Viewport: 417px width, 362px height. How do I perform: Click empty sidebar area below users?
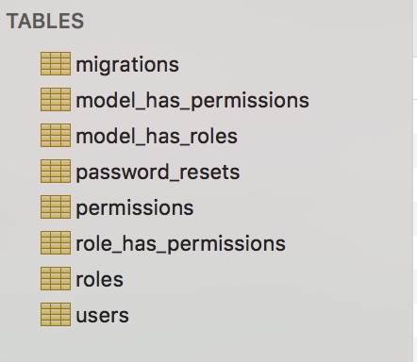click(x=206, y=344)
